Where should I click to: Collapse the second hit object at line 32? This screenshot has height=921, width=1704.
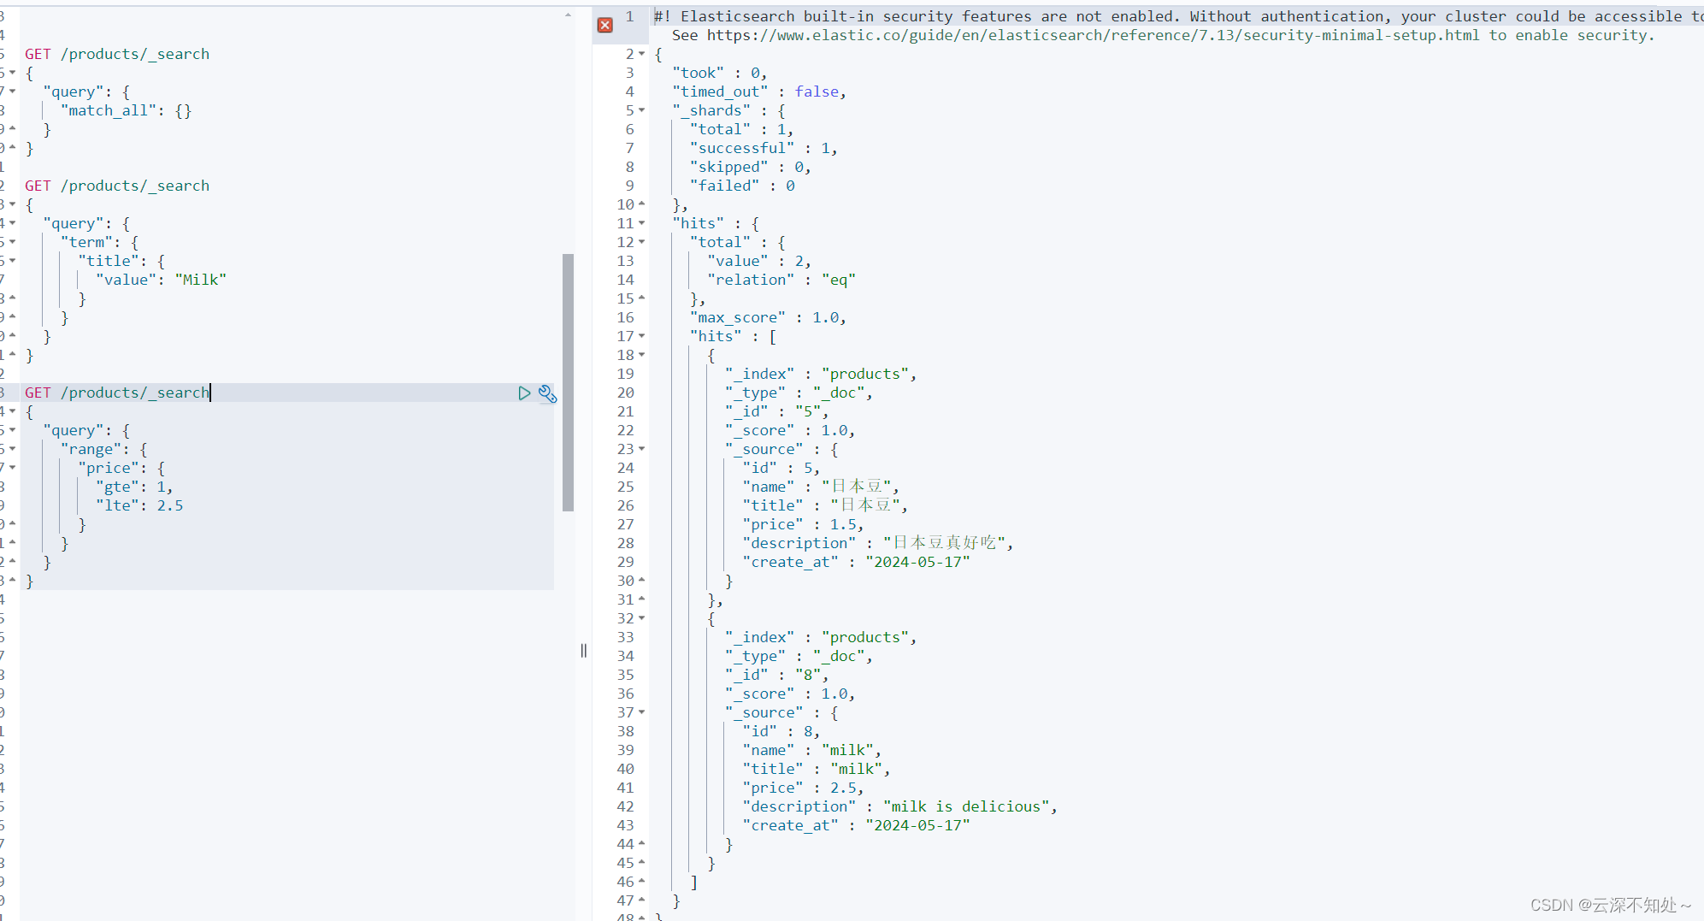coord(642,618)
